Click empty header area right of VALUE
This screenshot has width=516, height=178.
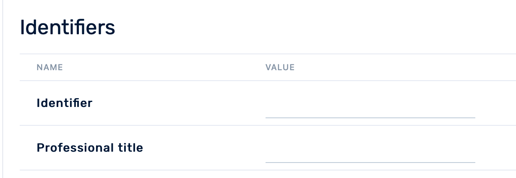(399, 67)
